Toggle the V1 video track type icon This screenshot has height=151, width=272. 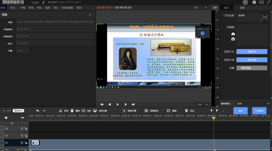[x=2, y=143]
